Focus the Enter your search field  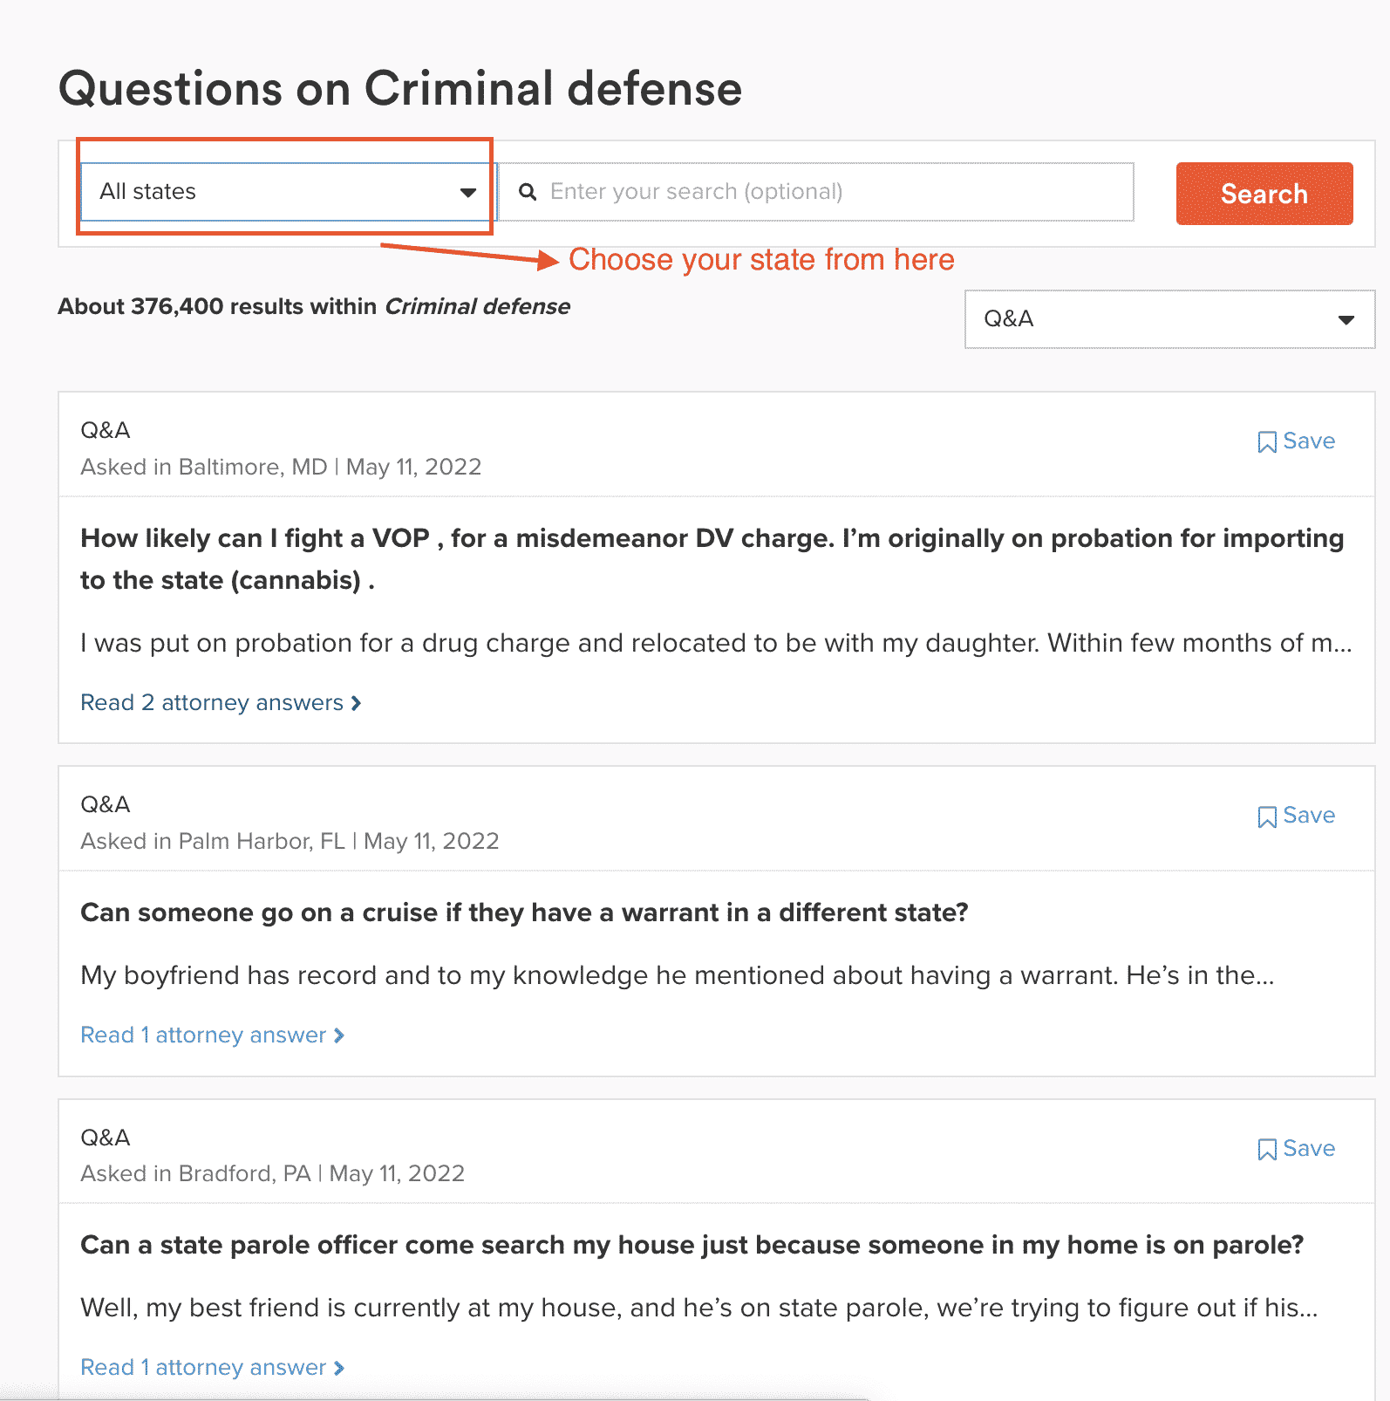[816, 192]
